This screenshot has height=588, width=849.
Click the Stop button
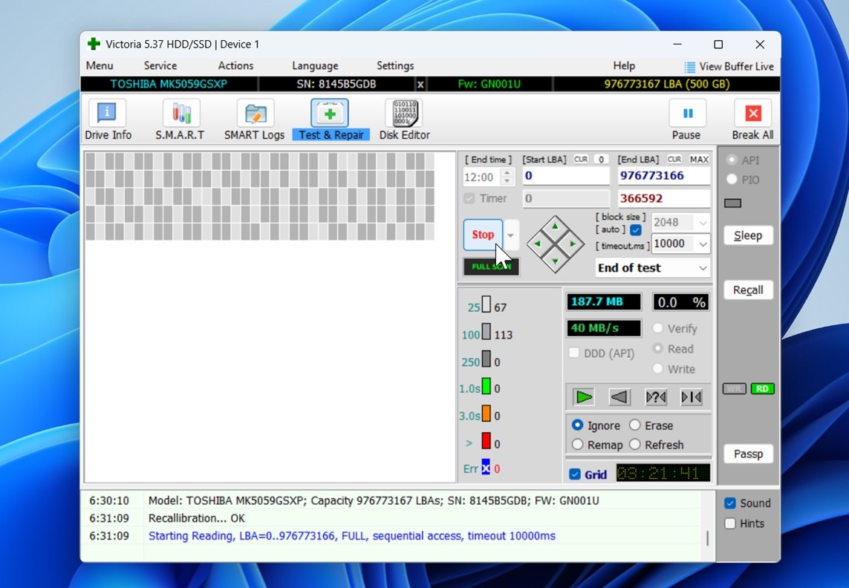pyautogui.click(x=483, y=235)
